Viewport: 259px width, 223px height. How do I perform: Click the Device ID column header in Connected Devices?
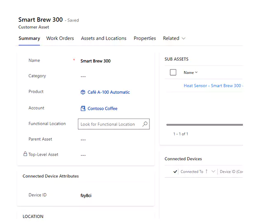(x=231, y=172)
